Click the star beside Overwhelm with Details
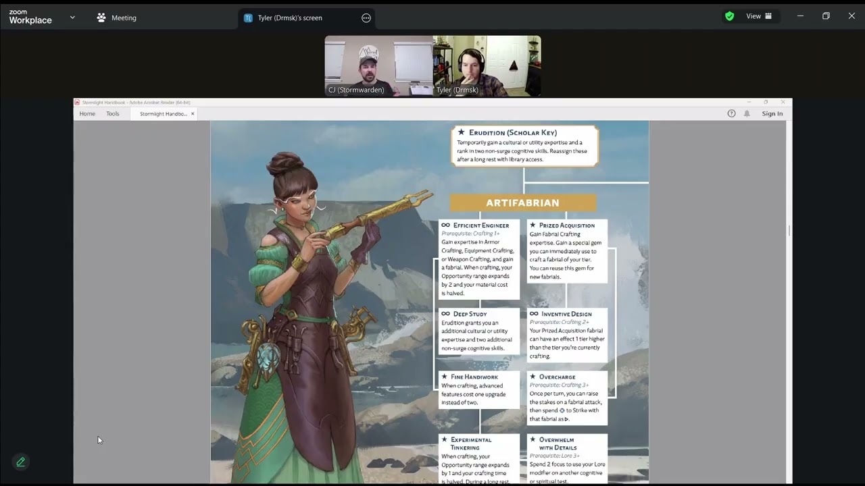The height and width of the screenshot is (486, 865). pos(533,439)
